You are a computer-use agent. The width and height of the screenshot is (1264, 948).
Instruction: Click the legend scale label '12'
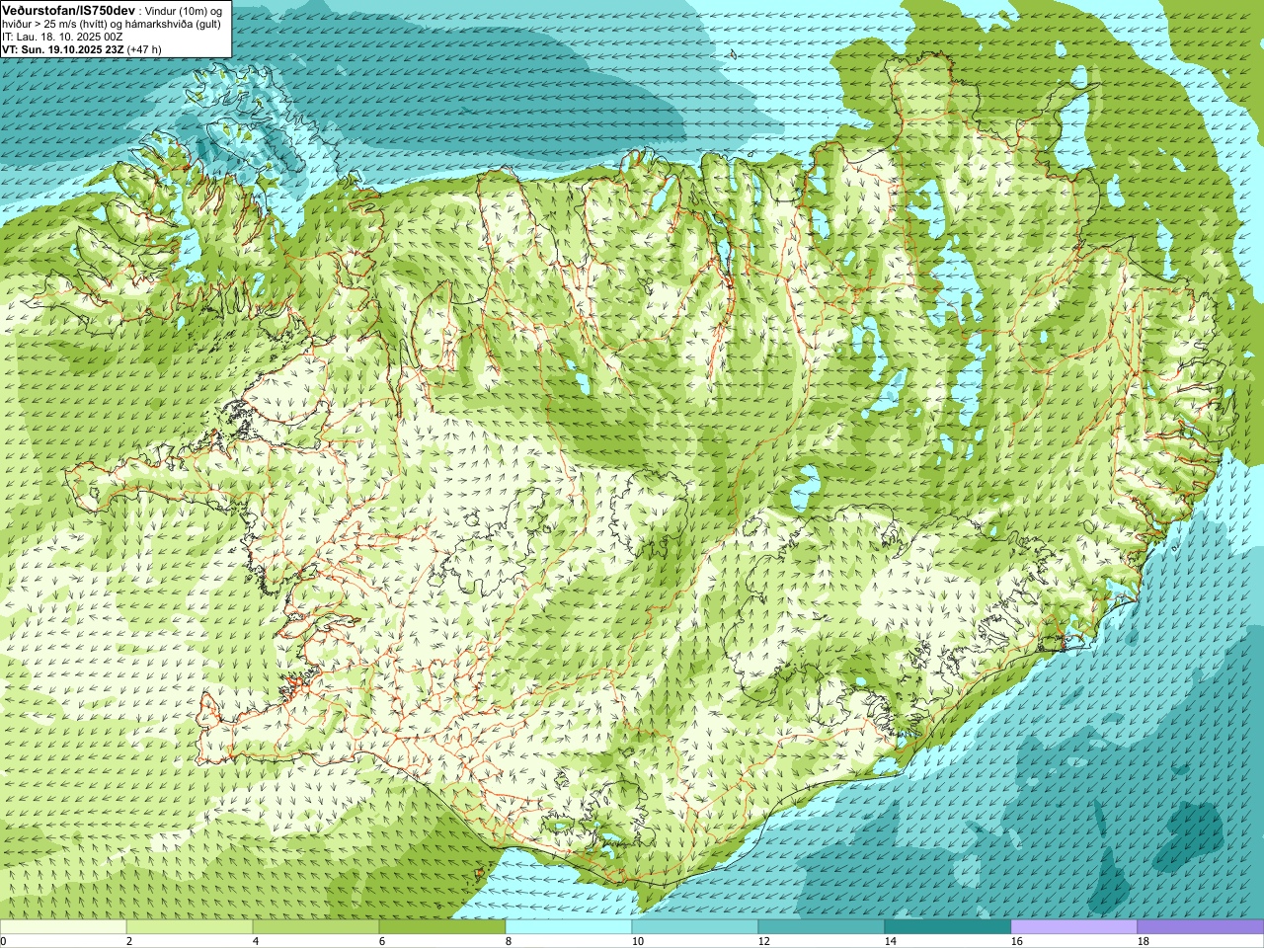coord(763,942)
